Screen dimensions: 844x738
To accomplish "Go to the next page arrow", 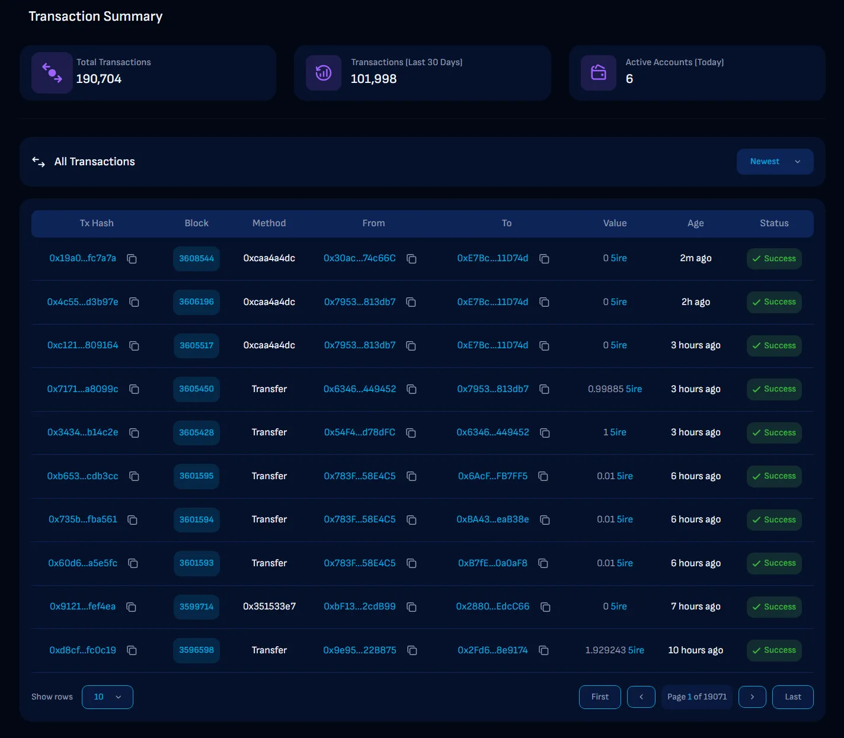I will pyautogui.click(x=752, y=697).
